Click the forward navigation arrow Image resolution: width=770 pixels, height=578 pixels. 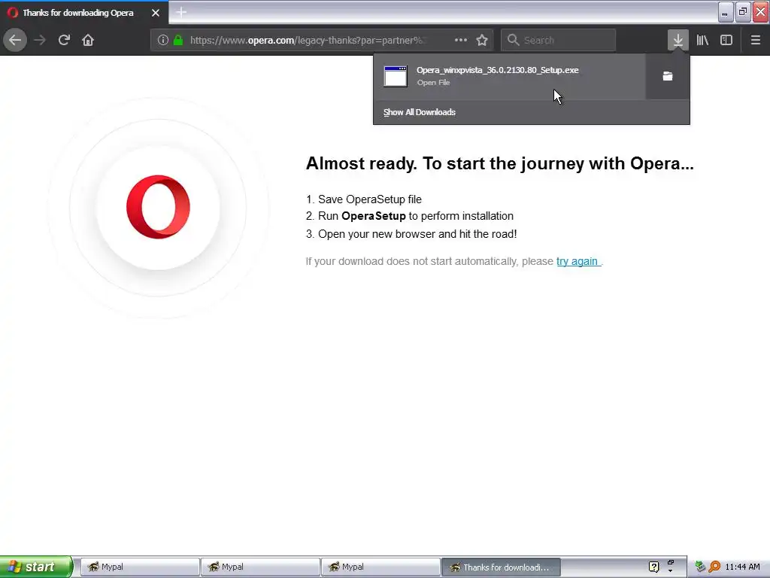click(x=40, y=40)
